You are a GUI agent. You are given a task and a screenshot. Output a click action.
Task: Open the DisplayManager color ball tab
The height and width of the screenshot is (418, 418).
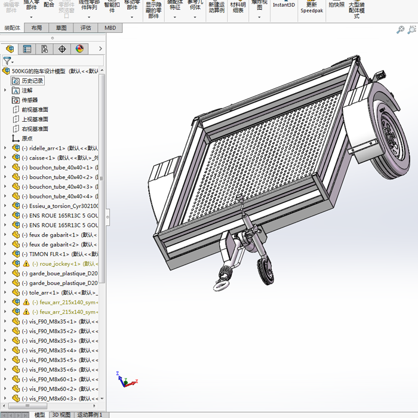point(79,49)
